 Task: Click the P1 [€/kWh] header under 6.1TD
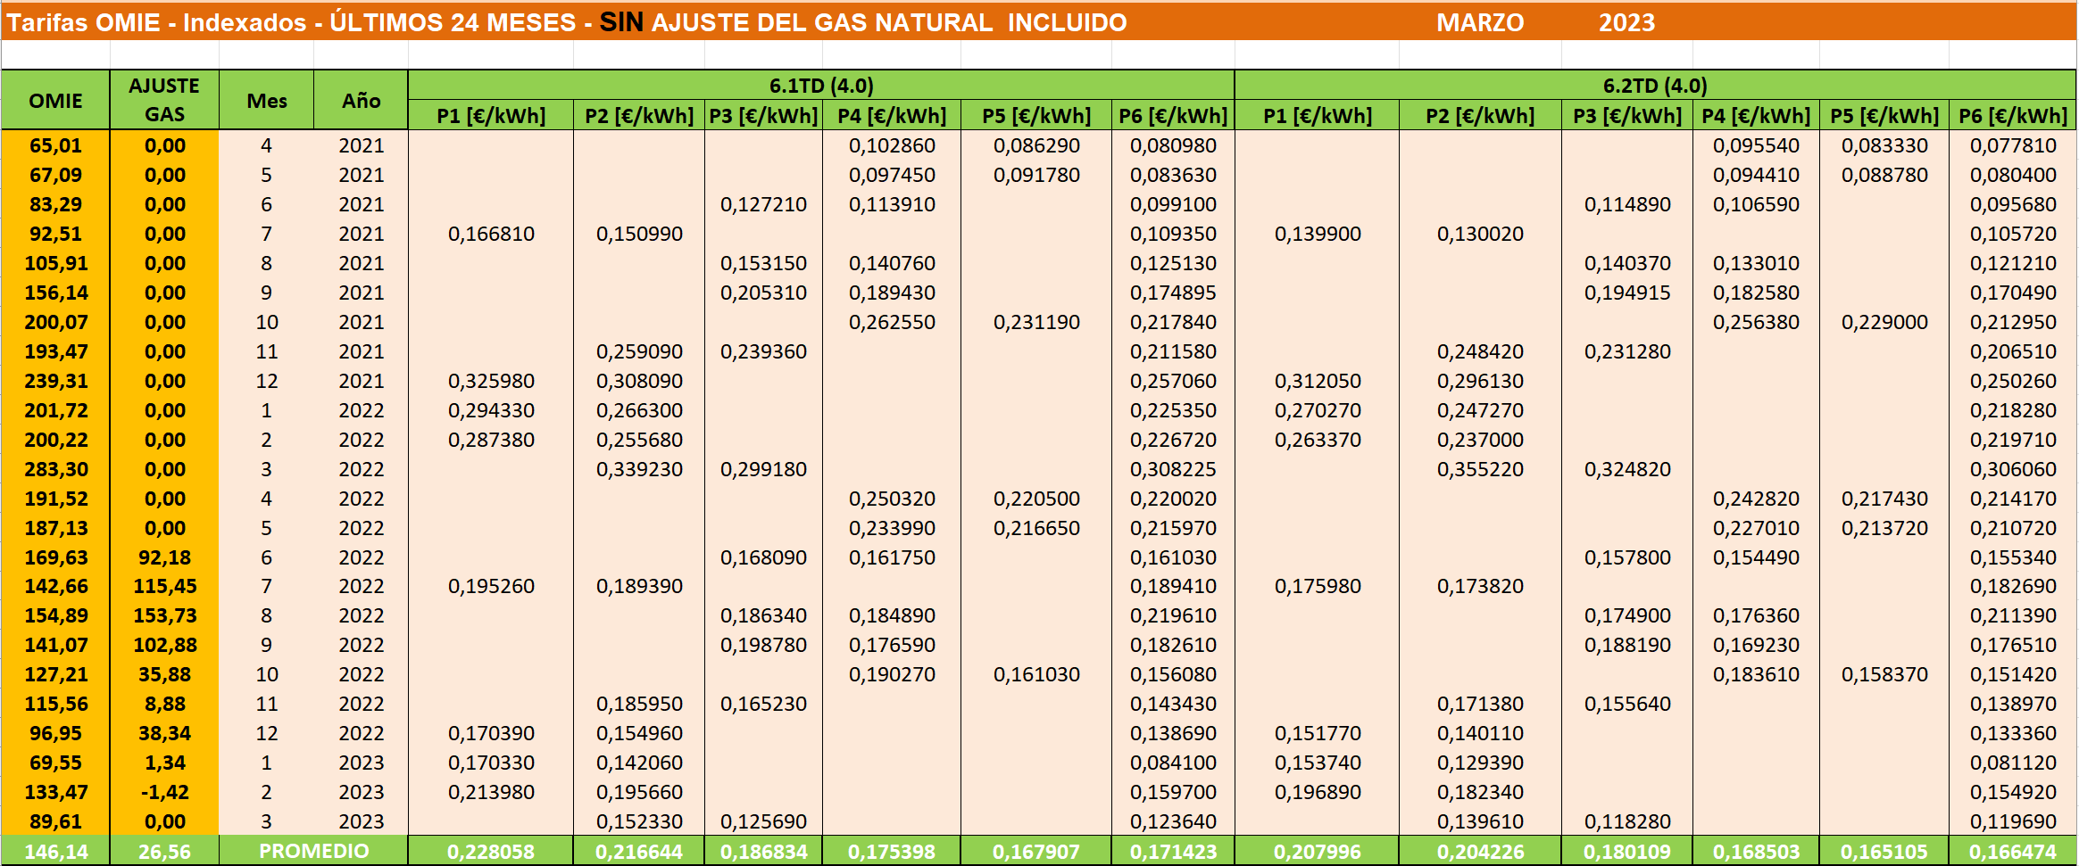[x=491, y=116]
